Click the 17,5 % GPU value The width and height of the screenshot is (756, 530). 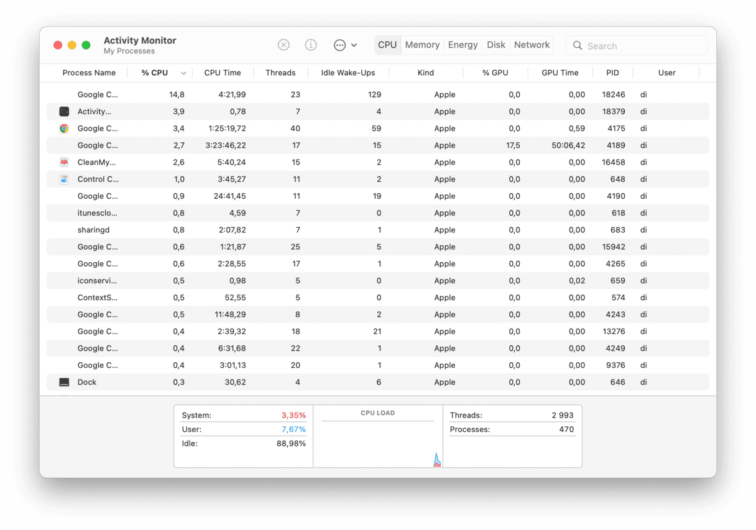pos(513,145)
